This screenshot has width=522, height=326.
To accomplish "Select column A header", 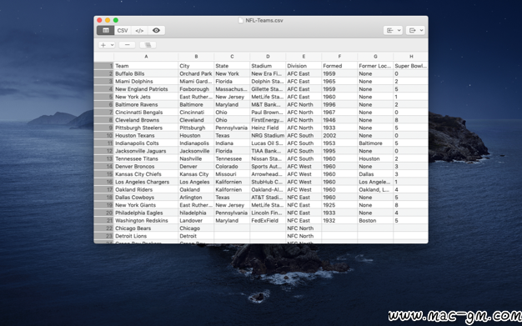I will tap(146, 57).
